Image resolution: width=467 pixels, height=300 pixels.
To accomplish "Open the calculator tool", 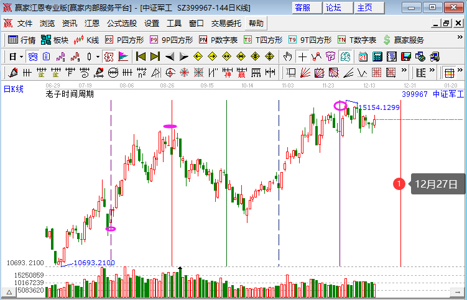I will (377, 57).
